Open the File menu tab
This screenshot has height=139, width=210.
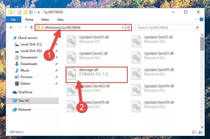(14, 20)
